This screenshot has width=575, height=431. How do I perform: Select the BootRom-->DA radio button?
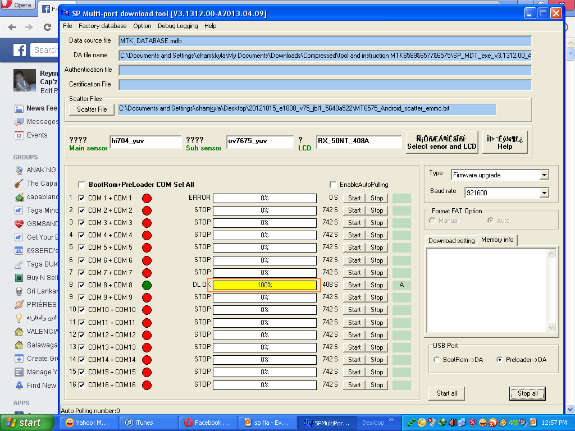point(437,360)
